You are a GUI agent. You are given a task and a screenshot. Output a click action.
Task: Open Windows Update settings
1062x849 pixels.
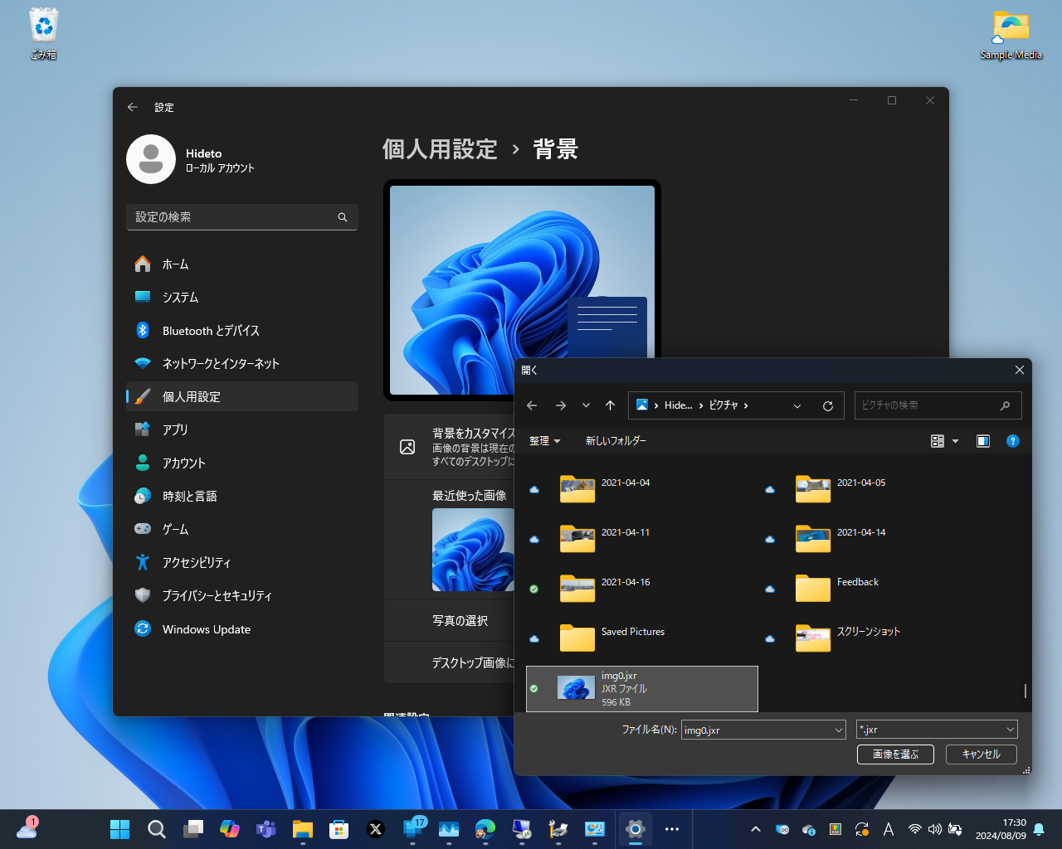(x=205, y=628)
